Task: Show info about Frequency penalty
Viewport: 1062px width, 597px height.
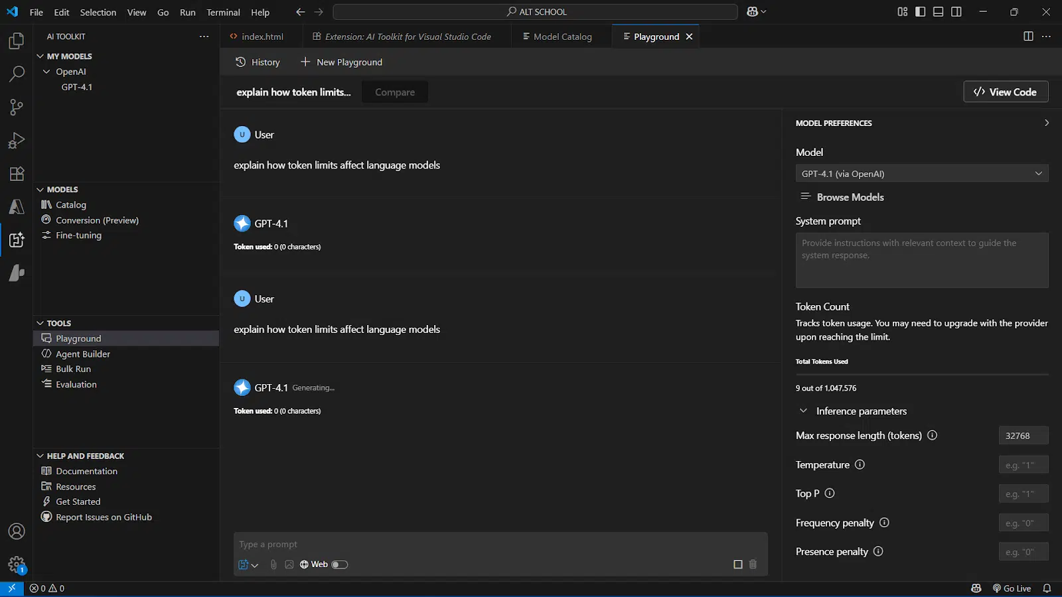Action: click(884, 523)
